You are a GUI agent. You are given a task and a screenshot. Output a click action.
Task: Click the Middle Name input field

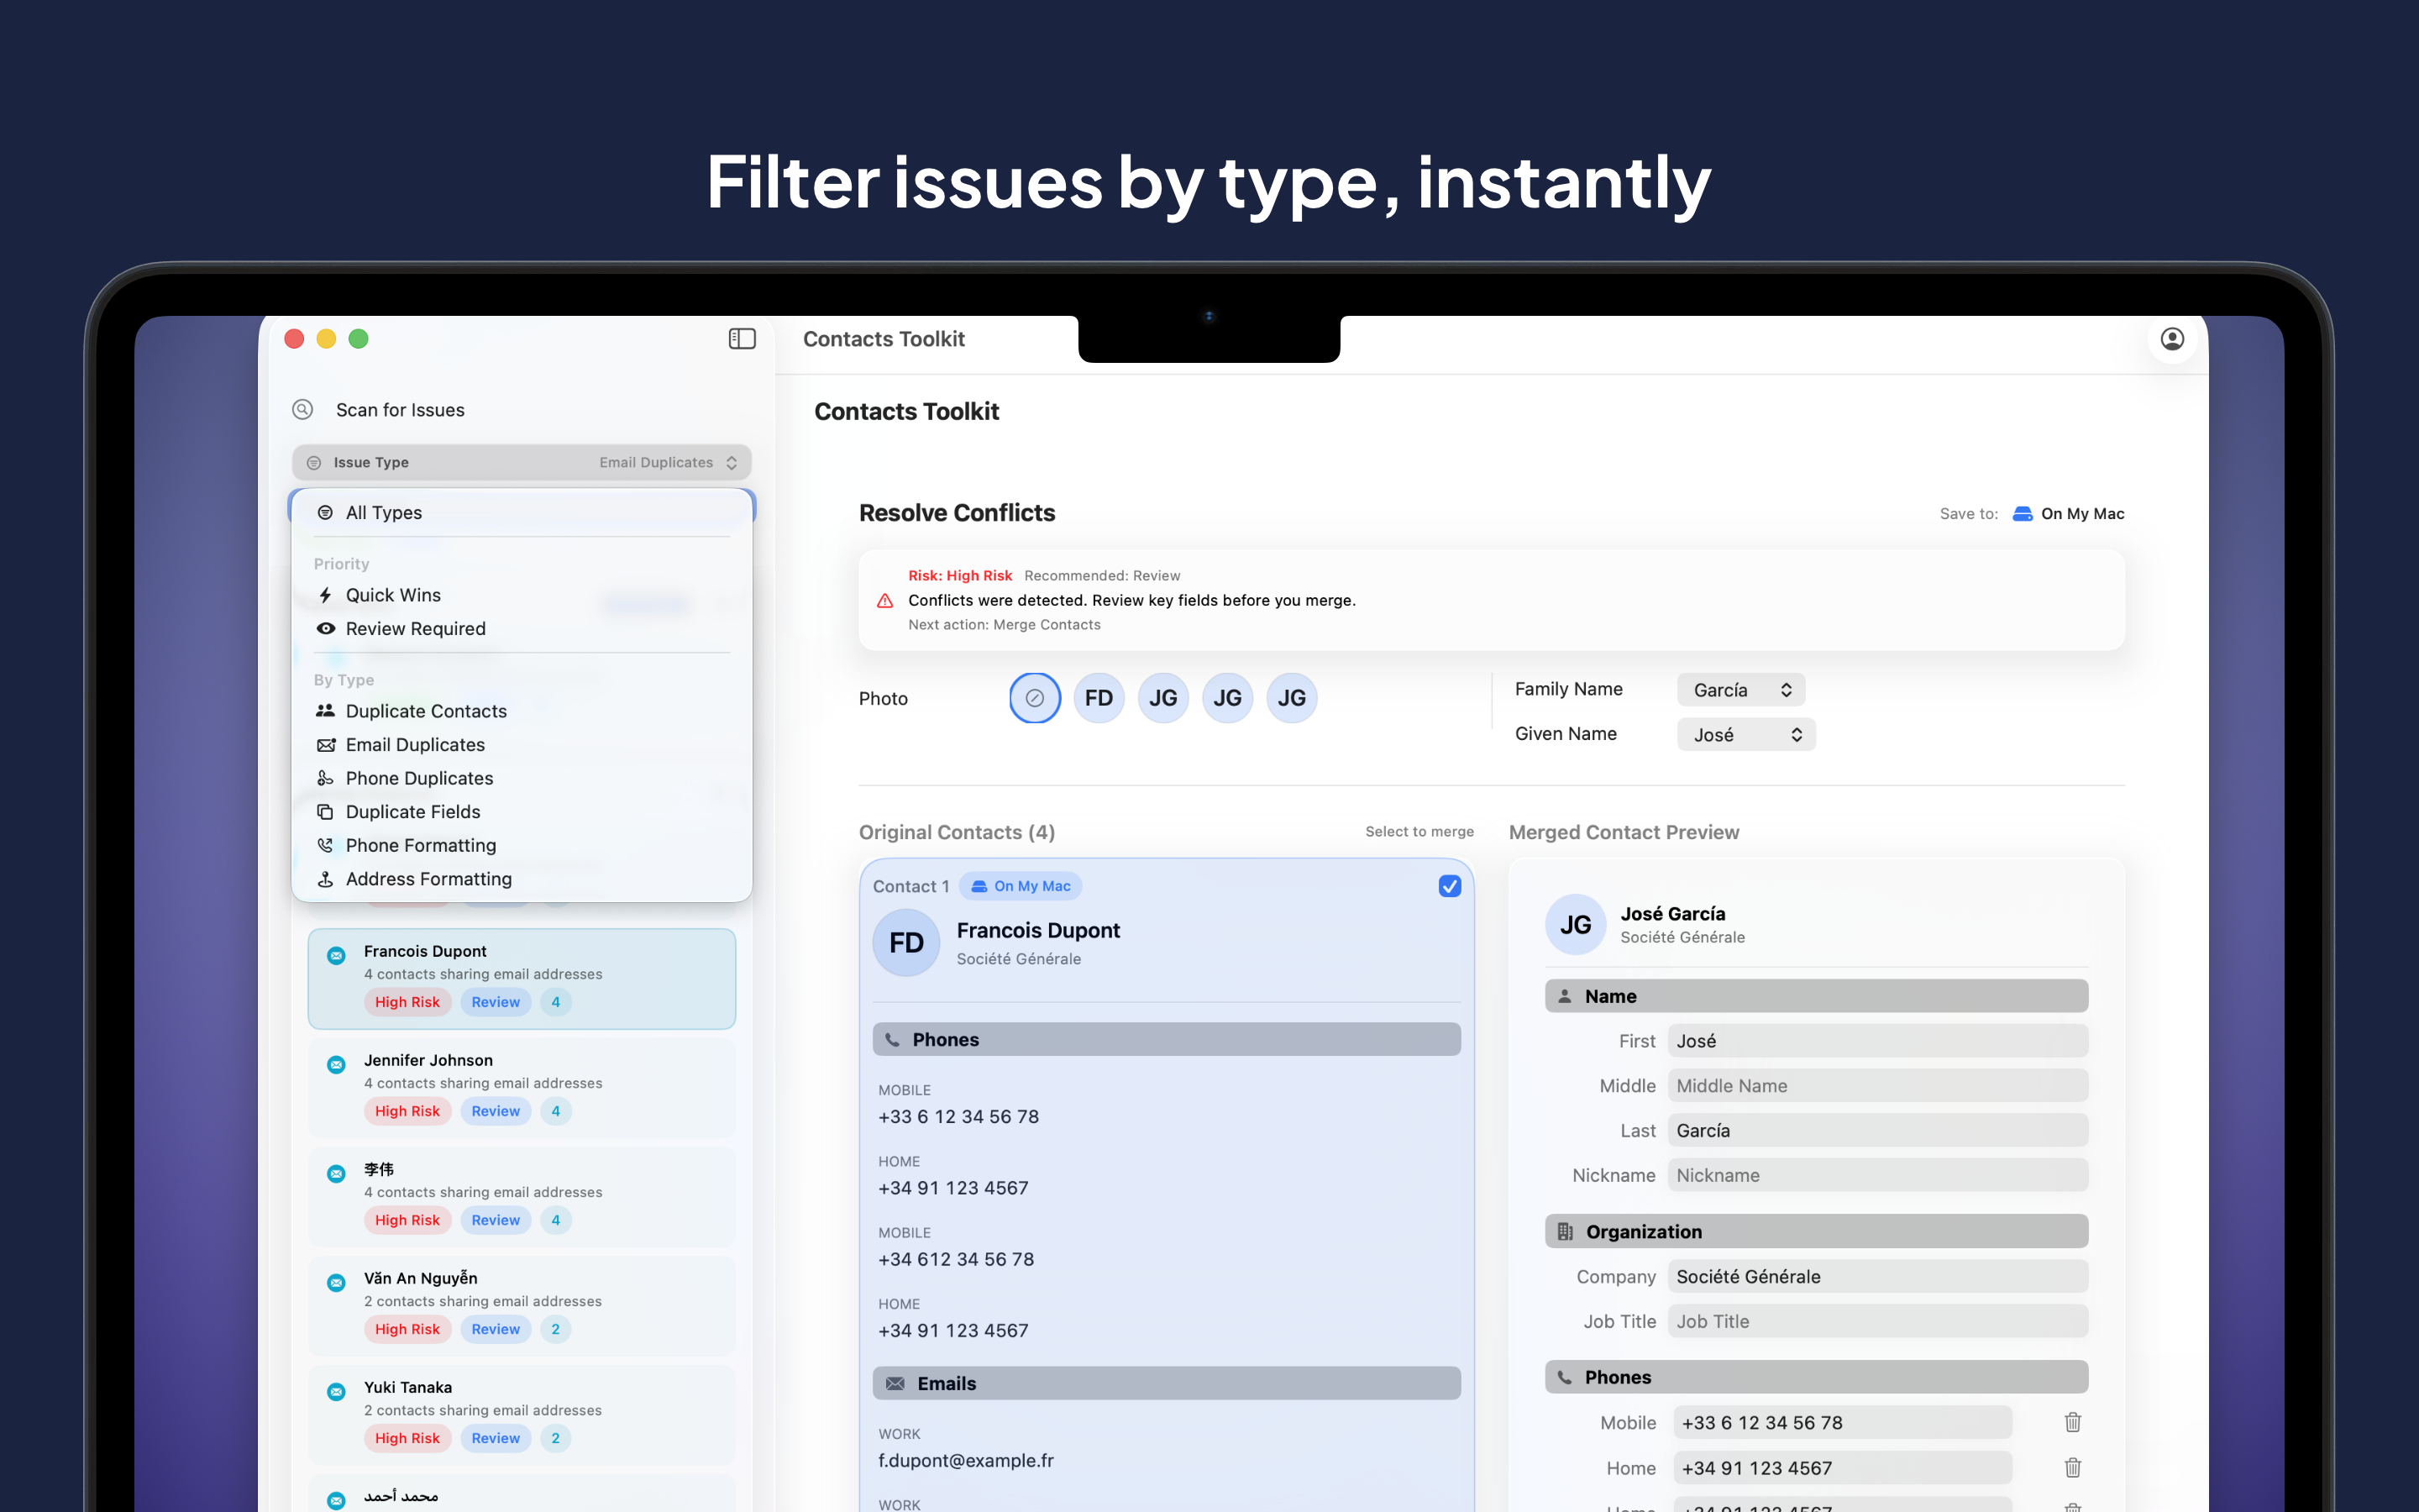pos(1876,1085)
